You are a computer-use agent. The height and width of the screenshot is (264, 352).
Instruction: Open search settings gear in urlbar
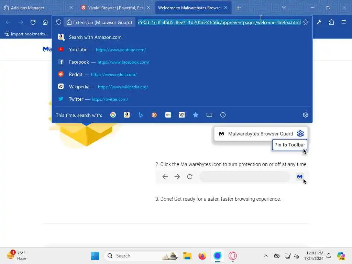coord(306,115)
